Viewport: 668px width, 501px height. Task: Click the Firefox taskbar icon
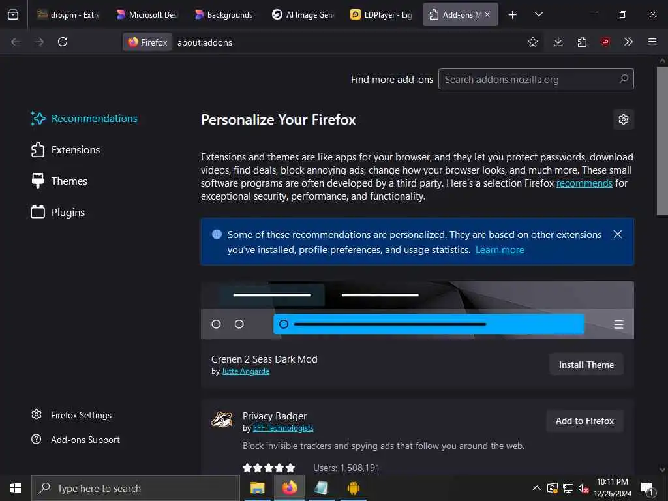click(x=290, y=488)
